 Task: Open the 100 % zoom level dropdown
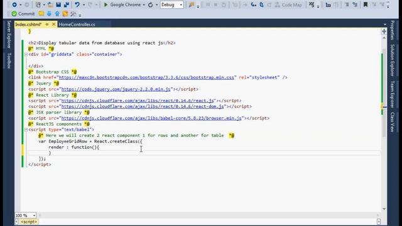point(34,215)
